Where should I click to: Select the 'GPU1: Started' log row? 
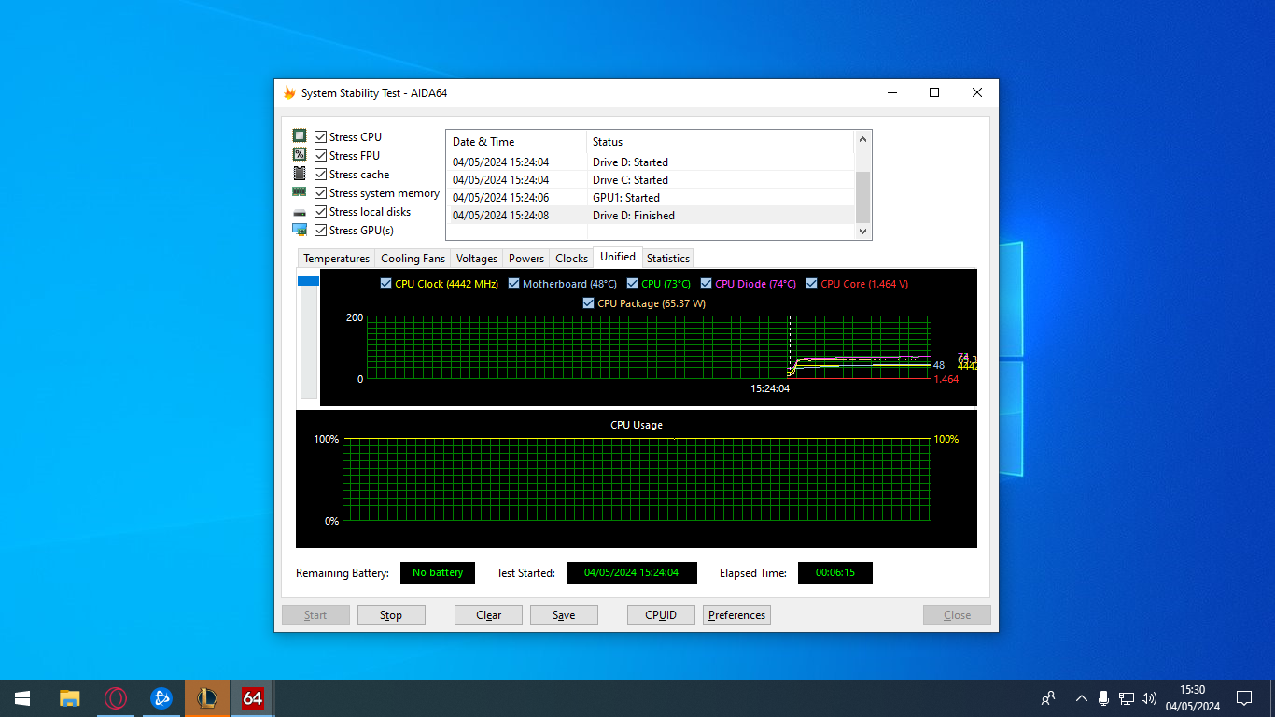pyautogui.click(x=651, y=198)
